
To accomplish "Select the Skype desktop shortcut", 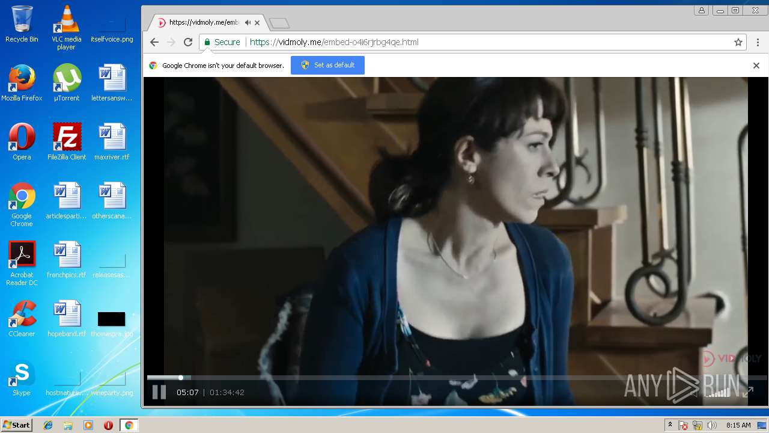I will click(x=22, y=378).
